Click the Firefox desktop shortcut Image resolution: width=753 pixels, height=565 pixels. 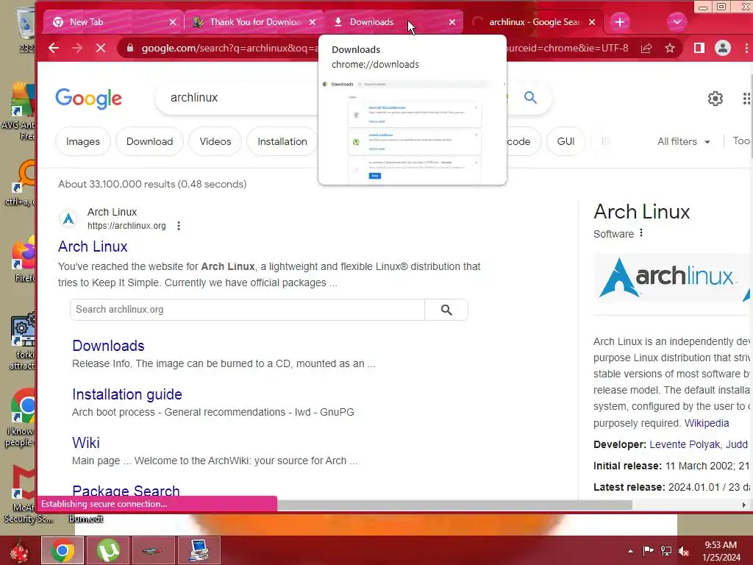point(24,260)
